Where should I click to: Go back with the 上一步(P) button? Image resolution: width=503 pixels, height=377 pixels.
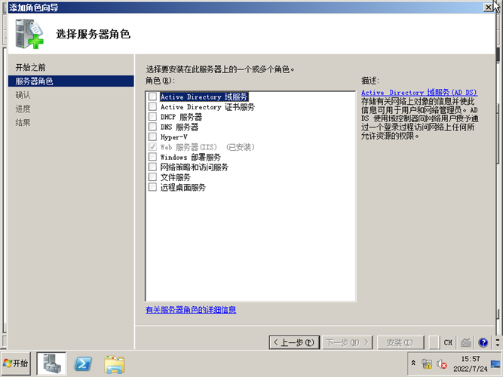click(294, 342)
